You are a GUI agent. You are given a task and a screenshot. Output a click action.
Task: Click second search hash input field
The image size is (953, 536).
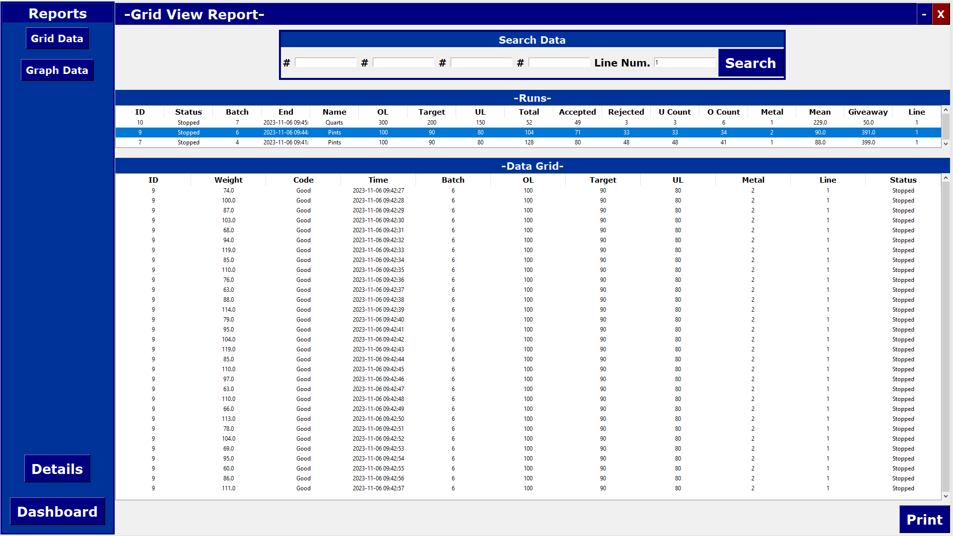point(403,63)
